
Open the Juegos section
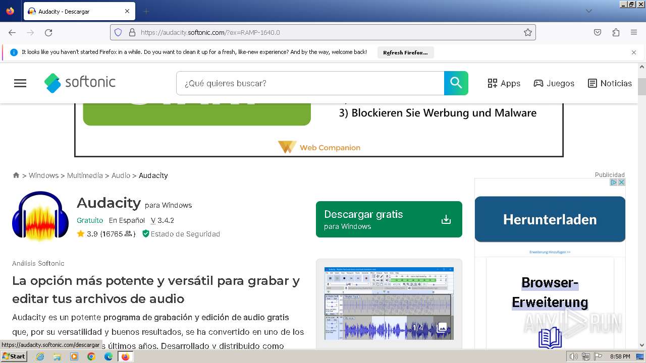pos(554,83)
